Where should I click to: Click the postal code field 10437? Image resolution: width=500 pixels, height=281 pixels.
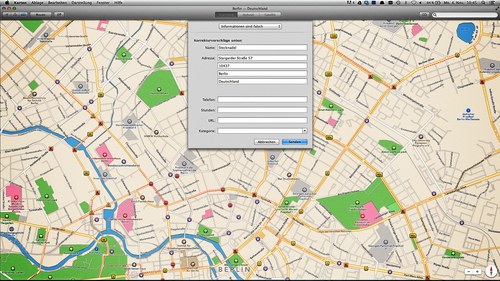point(262,66)
